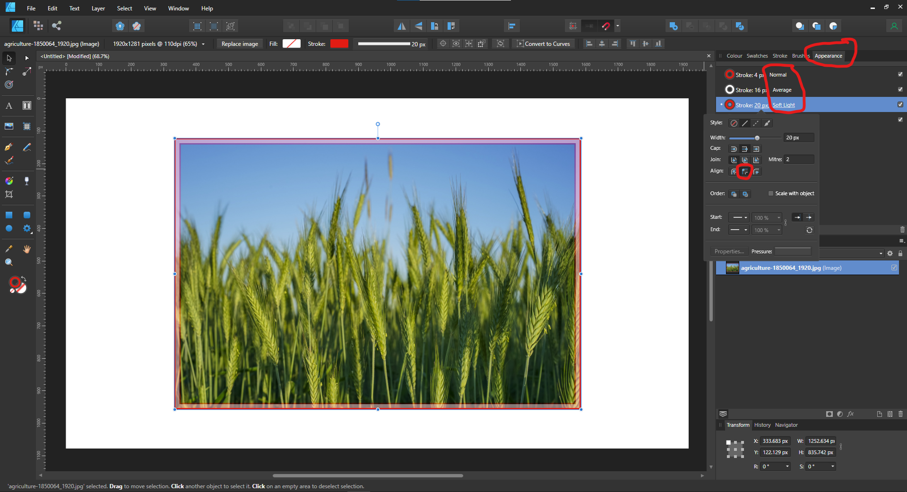The image size is (907, 492).
Task: Switch to the Pixel Persona
Action: click(x=38, y=26)
